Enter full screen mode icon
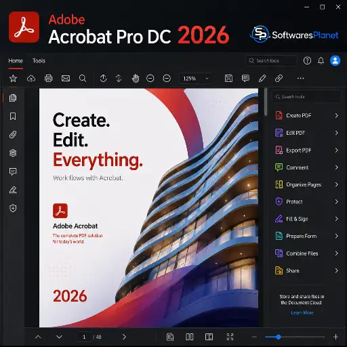This screenshot has width=347, height=347. pyautogui.click(x=230, y=337)
